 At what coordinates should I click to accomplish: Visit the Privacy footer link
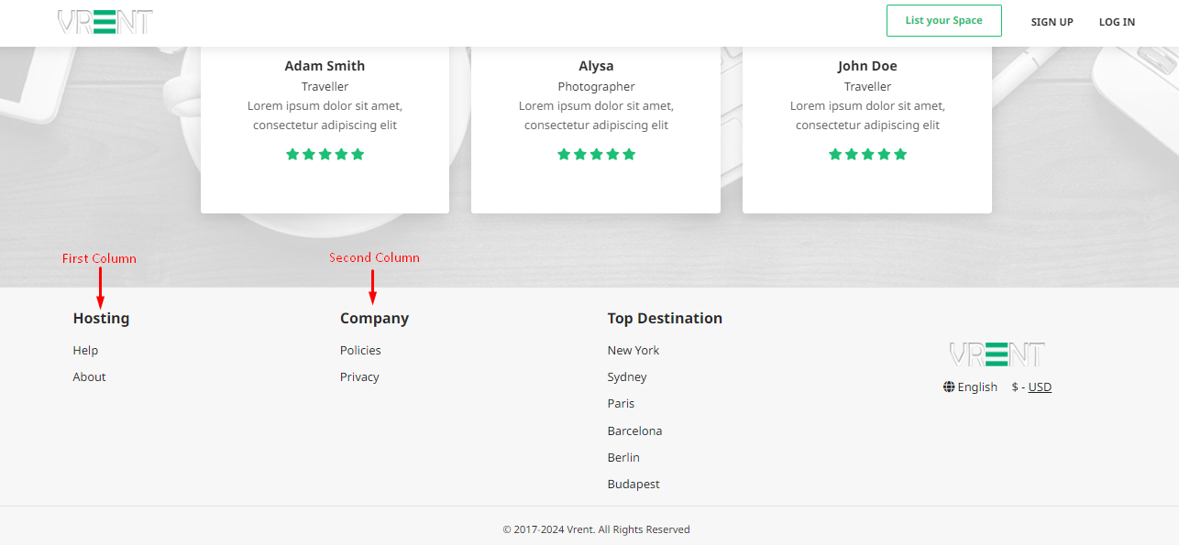[359, 377]
